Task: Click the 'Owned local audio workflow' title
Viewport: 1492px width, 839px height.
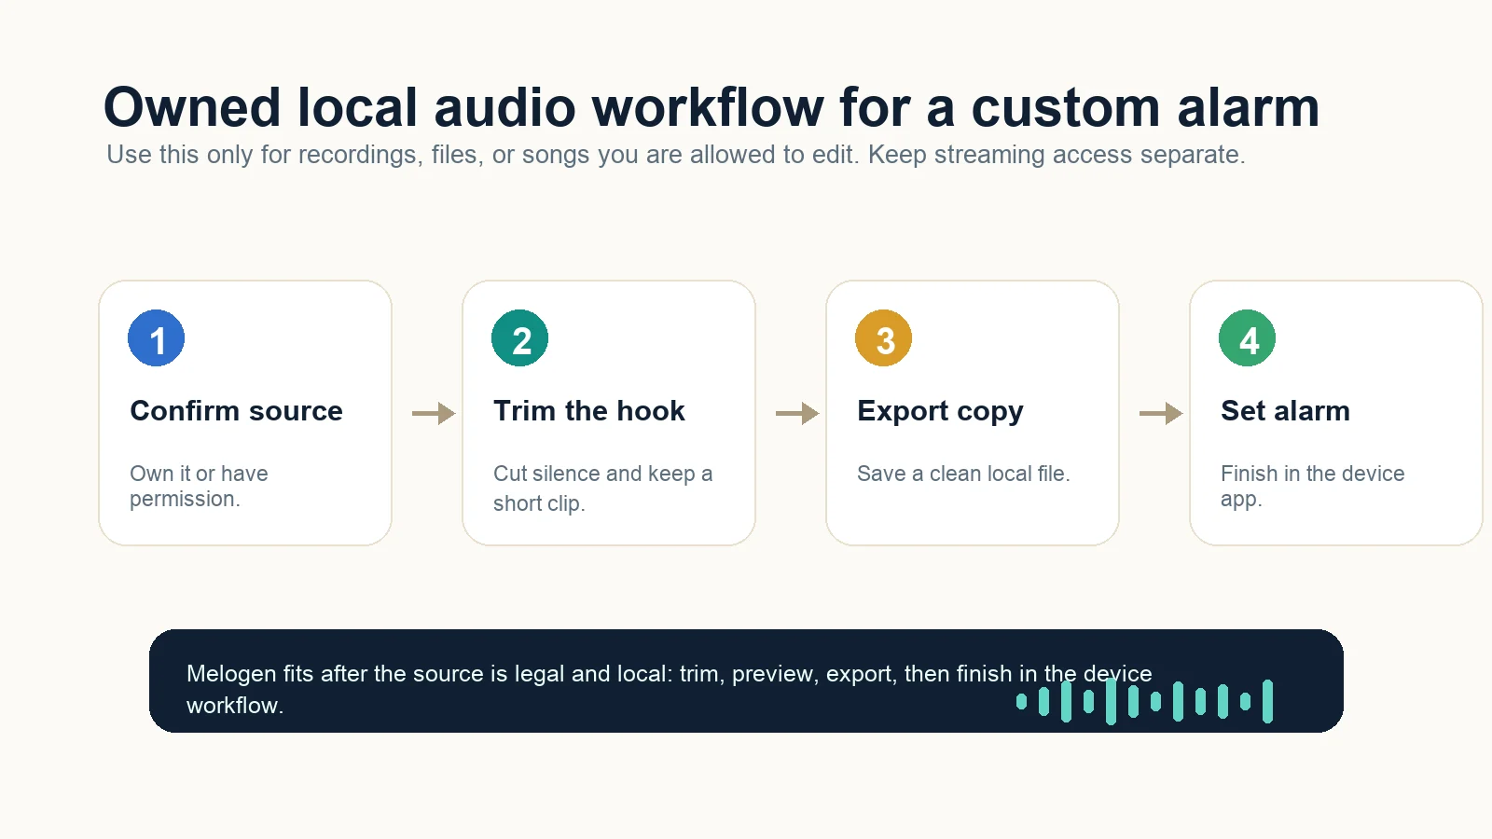Action: [x=711, y=107]
